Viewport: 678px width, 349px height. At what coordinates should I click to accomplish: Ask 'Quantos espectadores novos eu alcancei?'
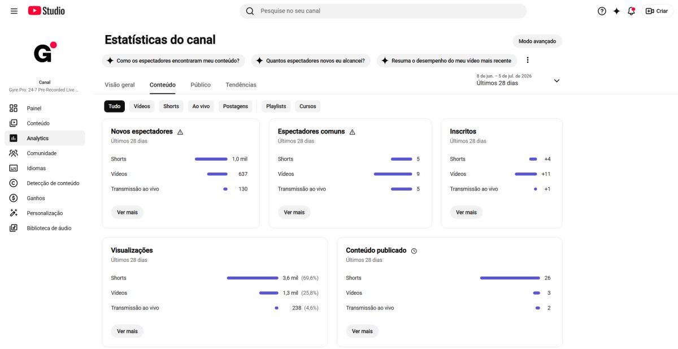click(x=311, y=61)
